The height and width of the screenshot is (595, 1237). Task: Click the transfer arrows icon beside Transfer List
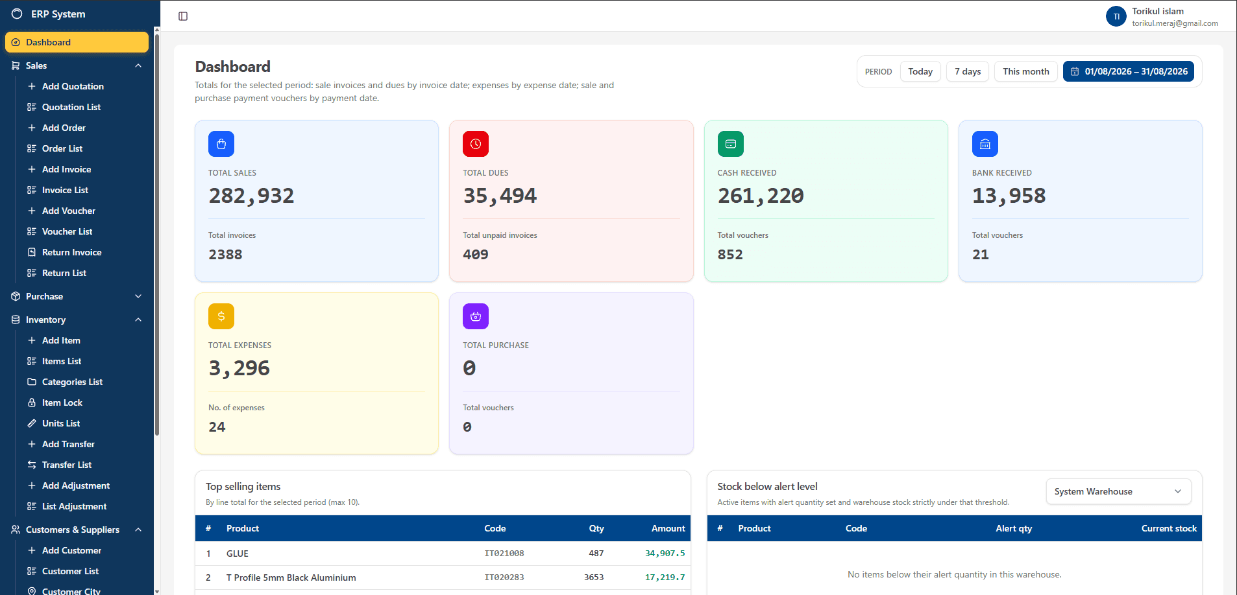(x=32, y=465)
